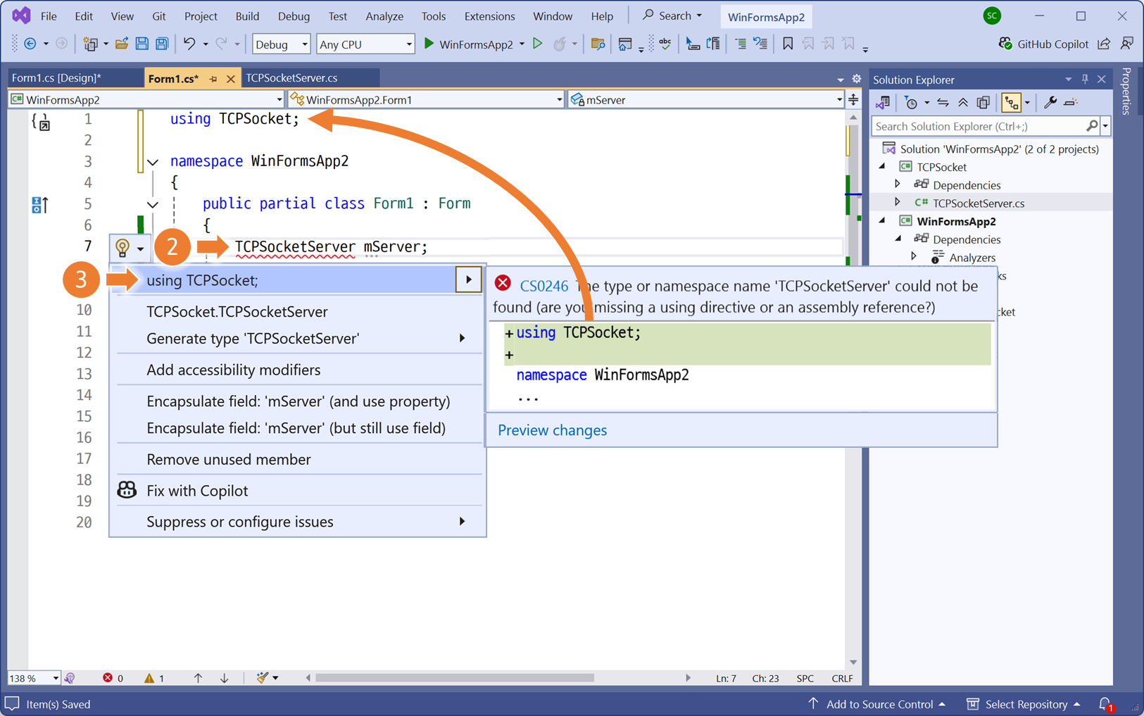Open the WinFormsApp2 project combo box

tap(146, 99)
